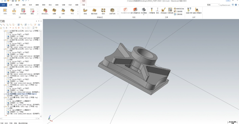Toggle the lock icon in toolpaths panel toolbar

click(x=1, y=27)
